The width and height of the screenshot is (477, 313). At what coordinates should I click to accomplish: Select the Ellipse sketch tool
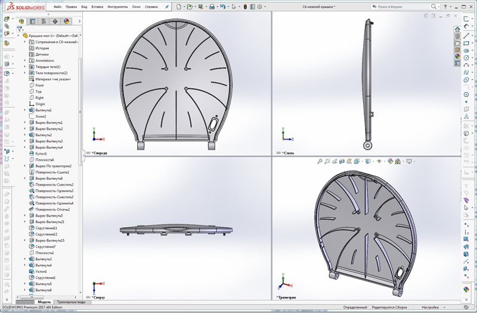(x=466, y=80)
